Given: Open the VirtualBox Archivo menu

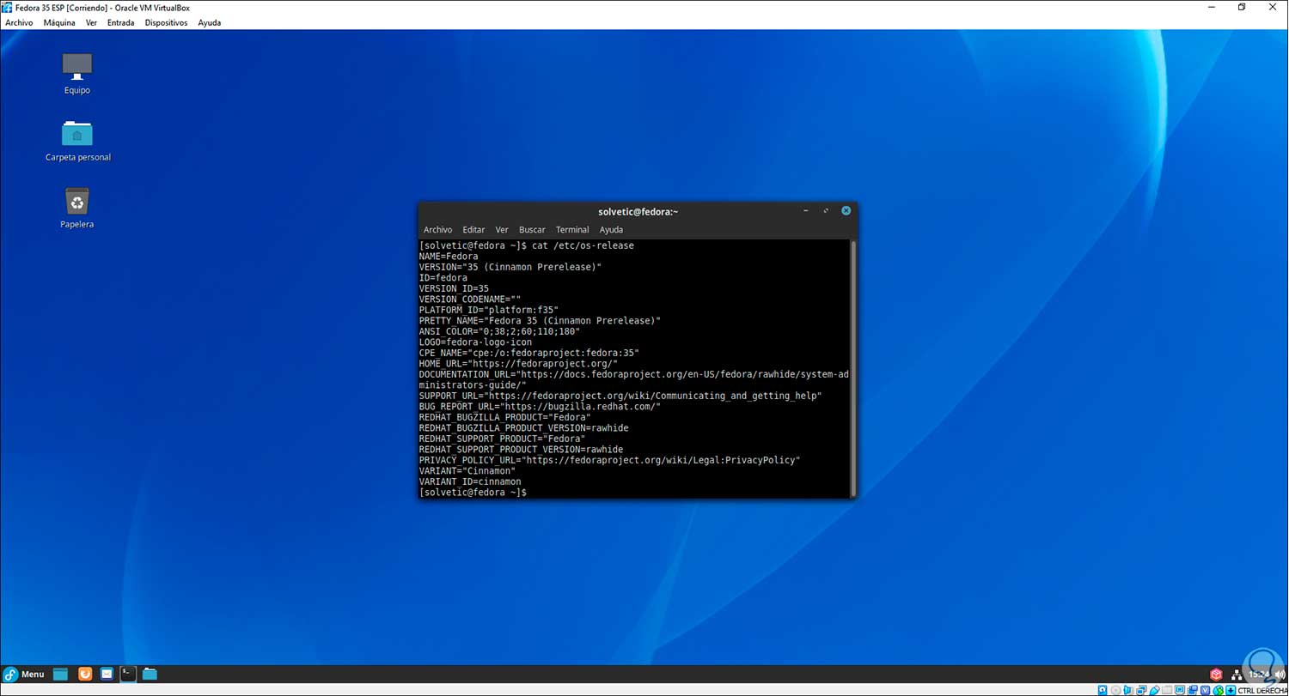Looking at the screenshot, I should (x=19, y=22).
